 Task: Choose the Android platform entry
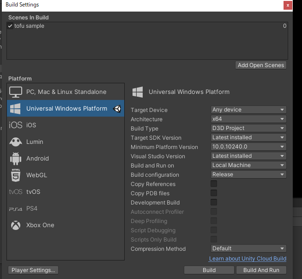pos(66,159)
